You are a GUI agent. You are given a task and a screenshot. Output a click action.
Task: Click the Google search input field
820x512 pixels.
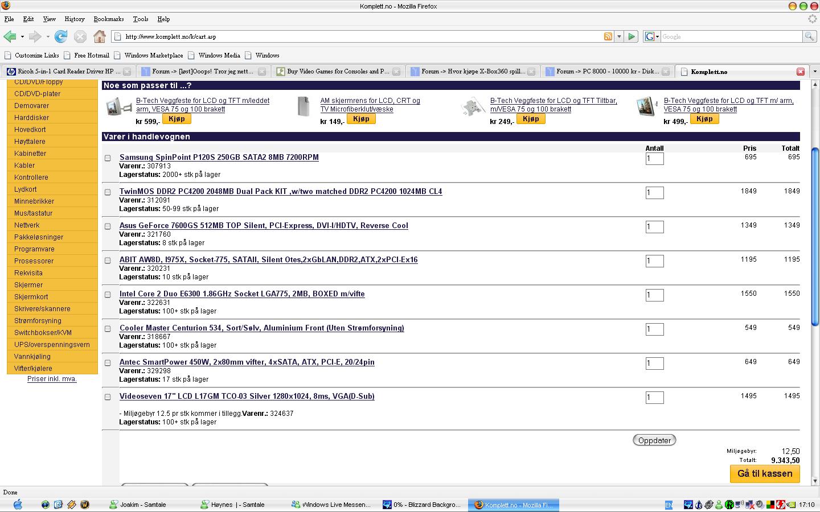pos(731,36)
